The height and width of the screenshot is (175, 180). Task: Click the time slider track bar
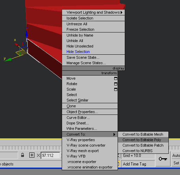(31, 148)
